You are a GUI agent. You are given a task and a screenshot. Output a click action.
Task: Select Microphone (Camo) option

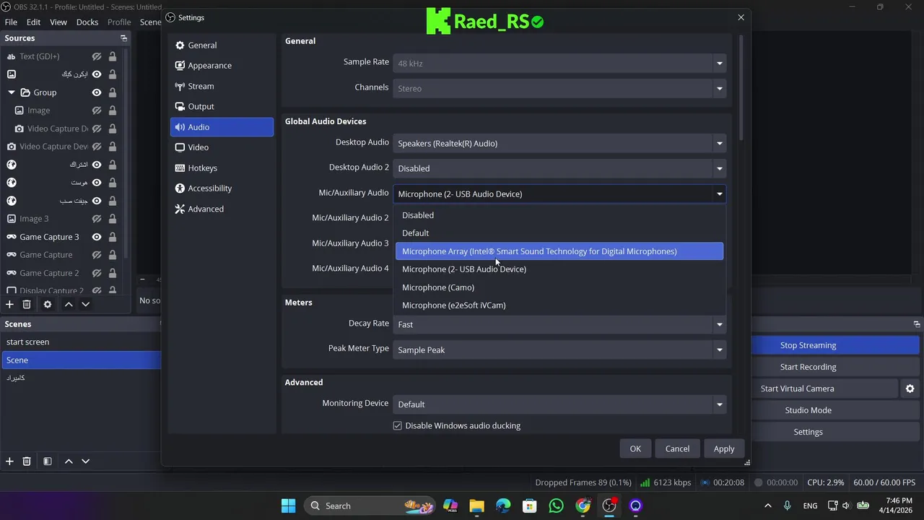[559, 287]
